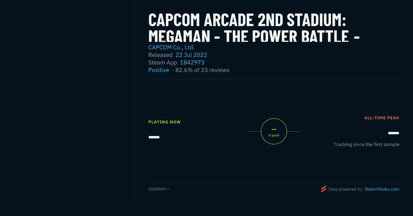Screen dimensions: 413x216
Task: Click the Positive review rating label
Action: pos(159,70)
